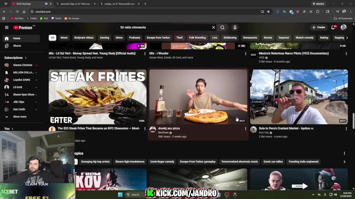Select Tomorrowland electronic music topic

pyautogui.click(x=240, y=162)
